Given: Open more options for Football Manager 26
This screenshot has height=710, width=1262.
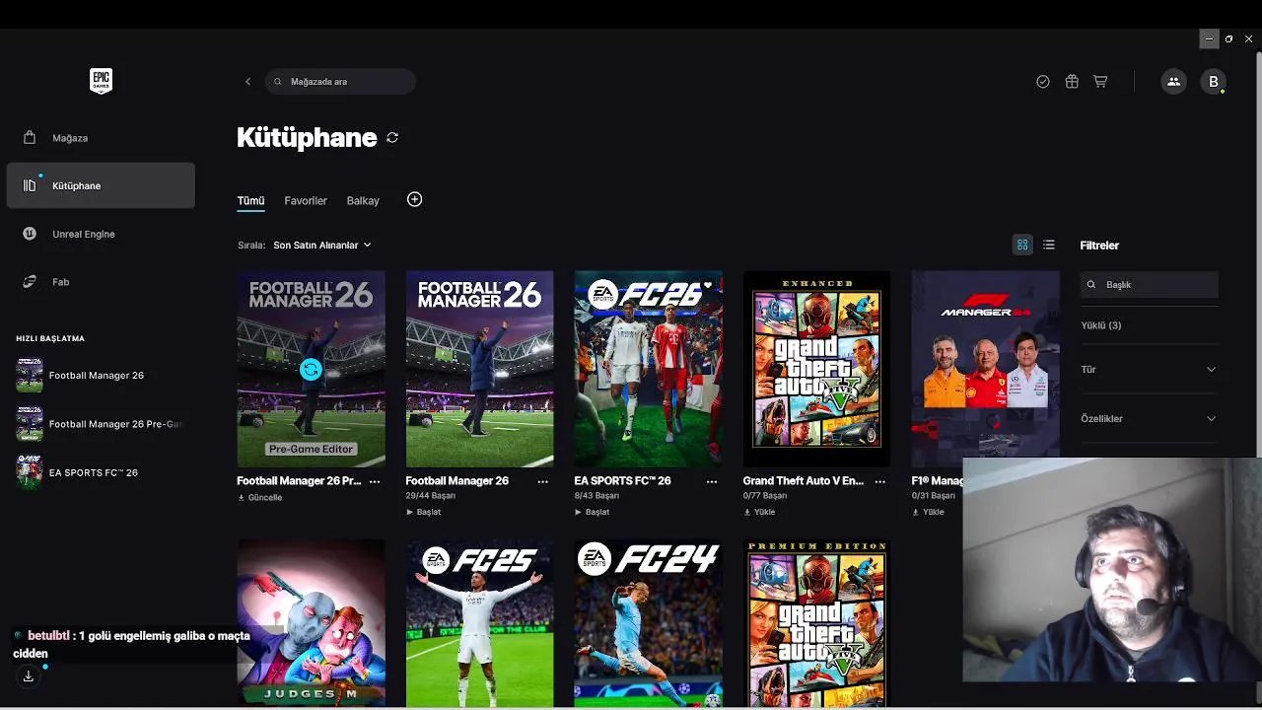Looking at the screenshot, I should click(x=542, y=481).
